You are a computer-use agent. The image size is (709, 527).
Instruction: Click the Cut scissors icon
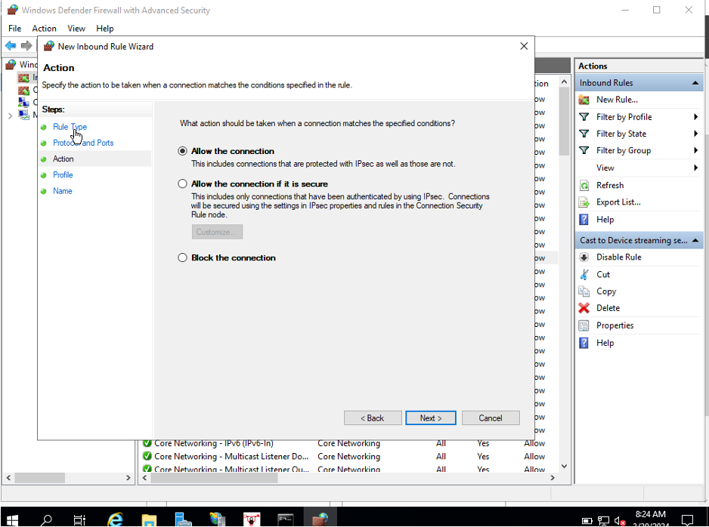[584, 274]
